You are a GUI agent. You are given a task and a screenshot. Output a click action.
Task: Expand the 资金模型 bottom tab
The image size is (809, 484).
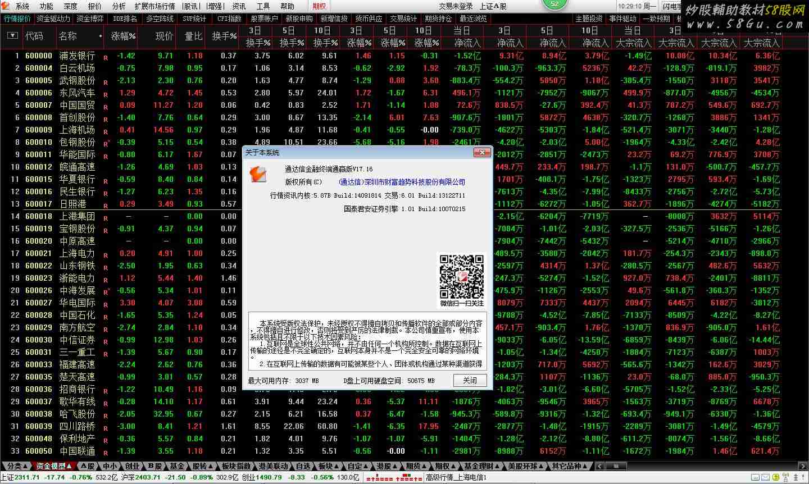tap(53, 466)
